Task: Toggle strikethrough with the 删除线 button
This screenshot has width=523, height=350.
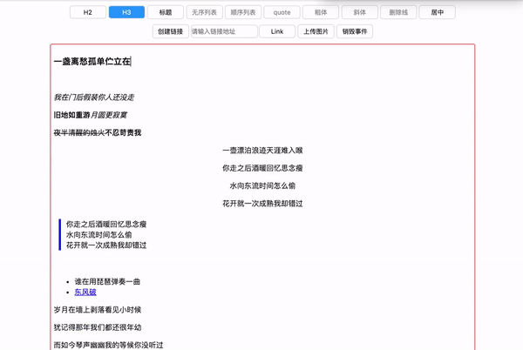Action: [x=398, y=12]
